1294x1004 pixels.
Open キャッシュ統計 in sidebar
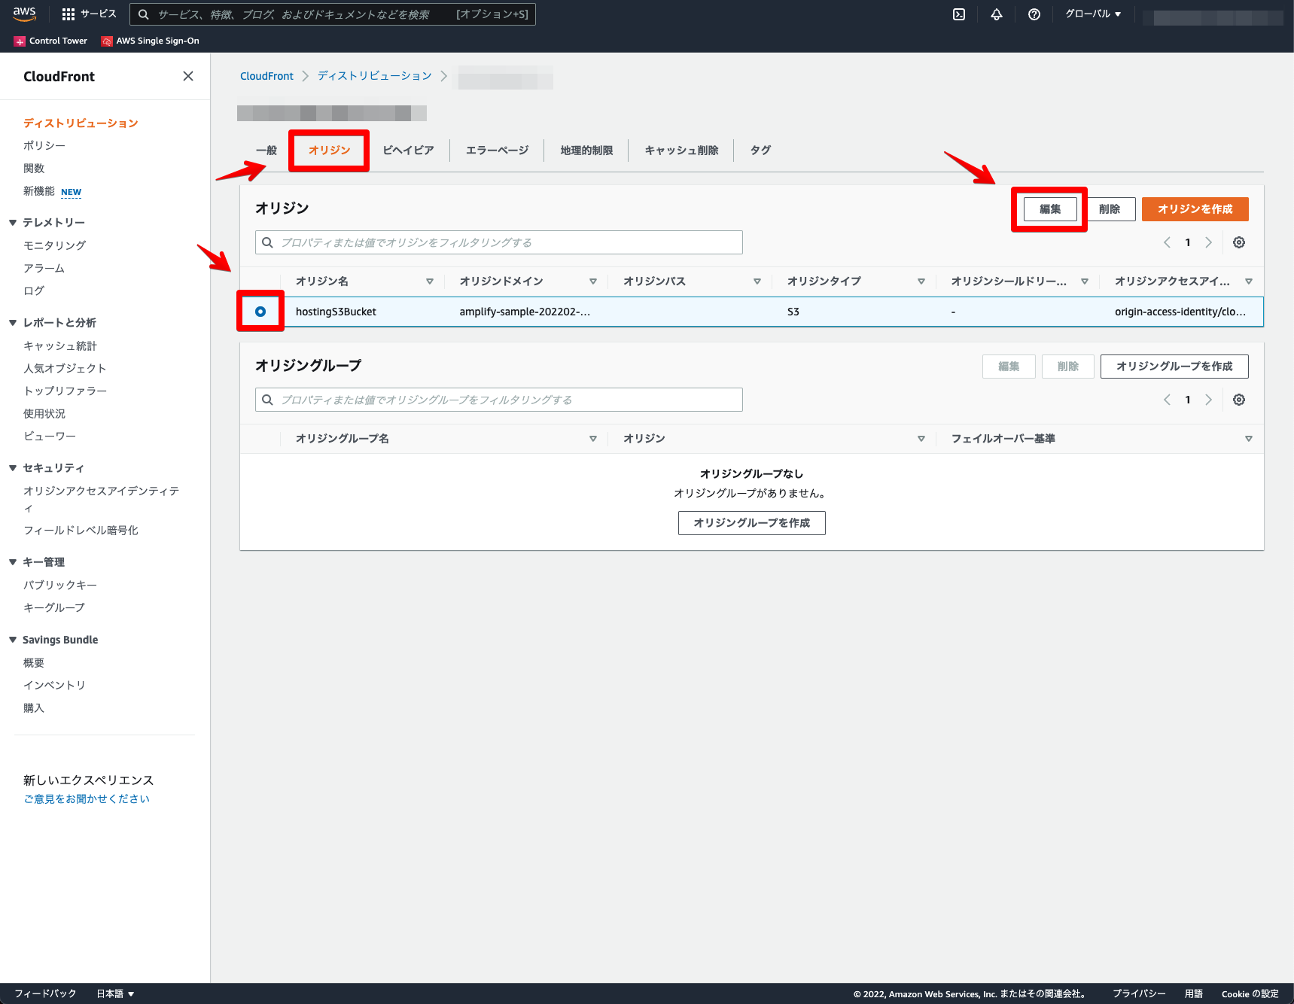60,346
